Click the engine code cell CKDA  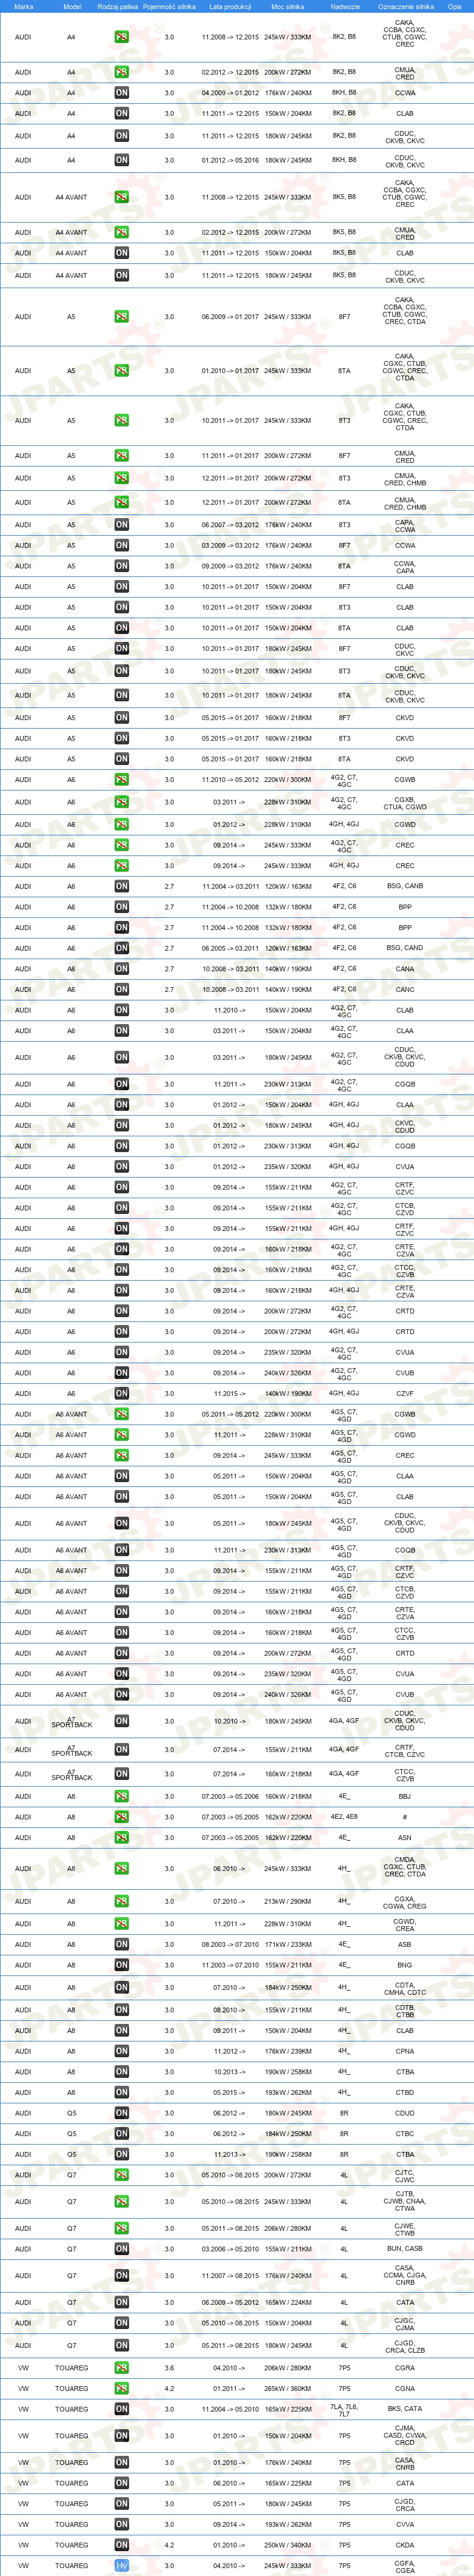point(405,2545)
